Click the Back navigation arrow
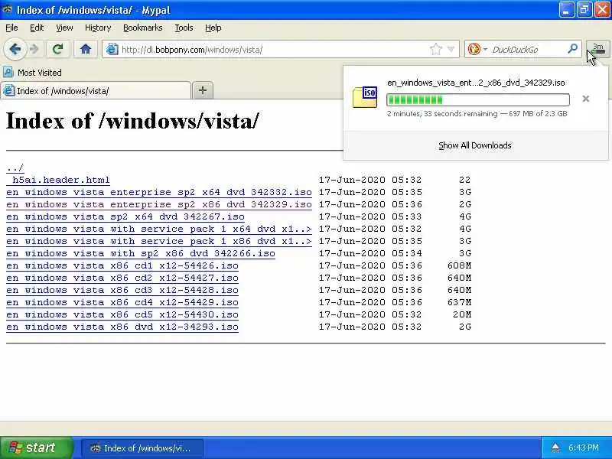 15,49
